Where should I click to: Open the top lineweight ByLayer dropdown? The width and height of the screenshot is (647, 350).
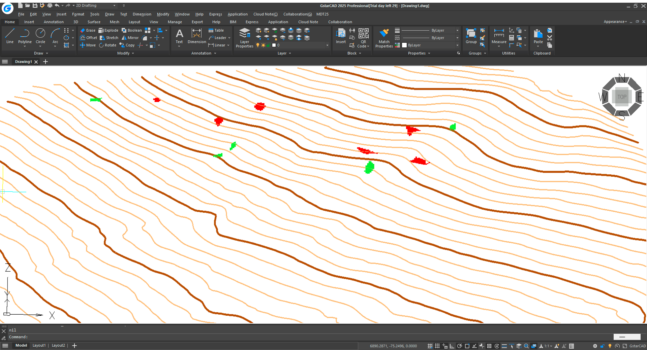457,30
